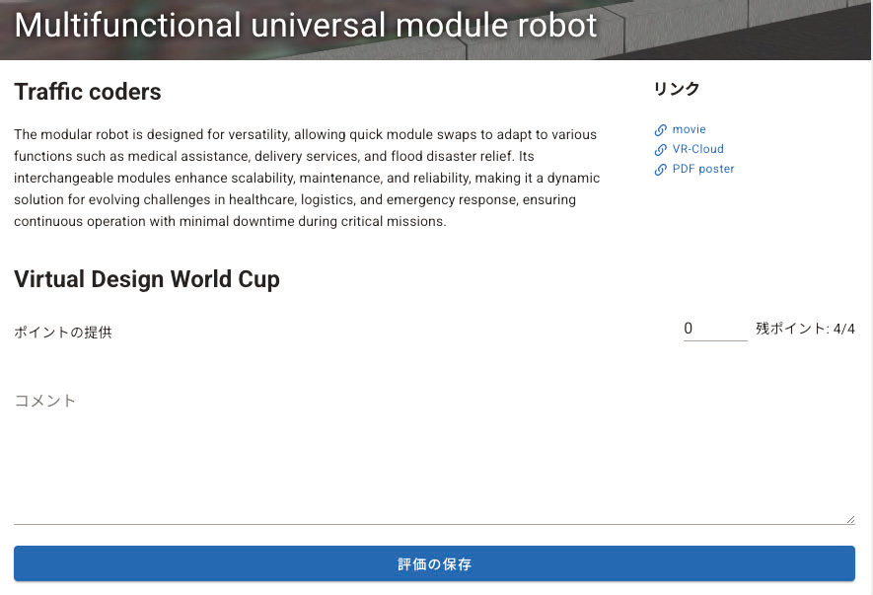Click the link icon beside movie
This screenshot has width=873, height=595.
click(661, 130)
